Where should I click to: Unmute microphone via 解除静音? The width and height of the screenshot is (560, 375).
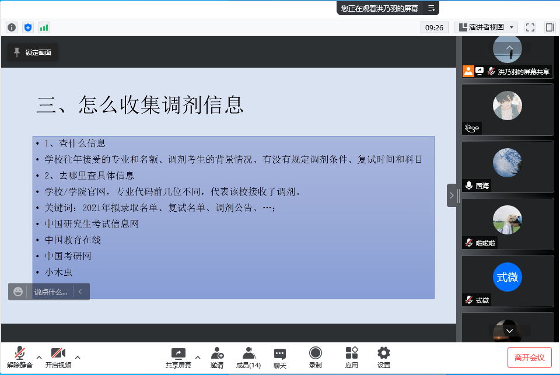click(20, 357)
